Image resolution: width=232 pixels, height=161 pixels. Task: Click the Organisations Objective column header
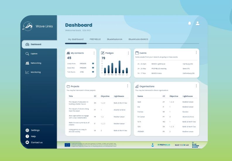pyautogui.click(x=174, y=96)
